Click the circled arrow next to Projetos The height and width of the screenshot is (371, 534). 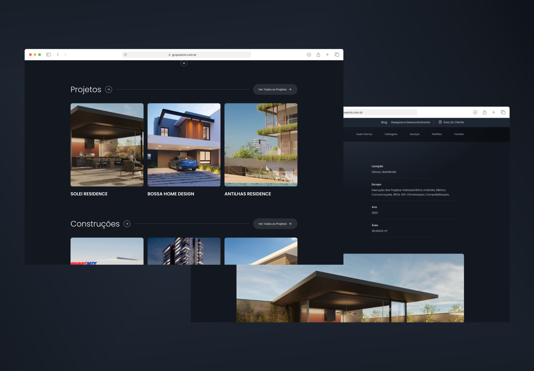click(x=109, y=89)
